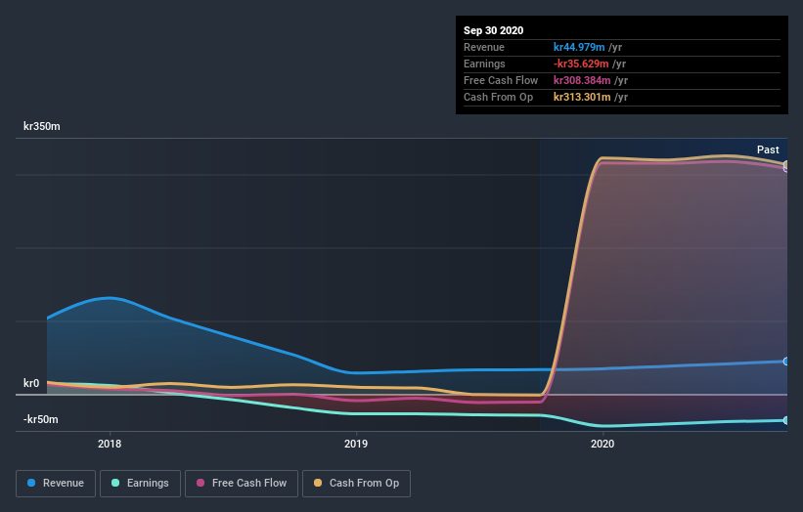
Task: Click the Past label on chart
Action: point(768,149)
